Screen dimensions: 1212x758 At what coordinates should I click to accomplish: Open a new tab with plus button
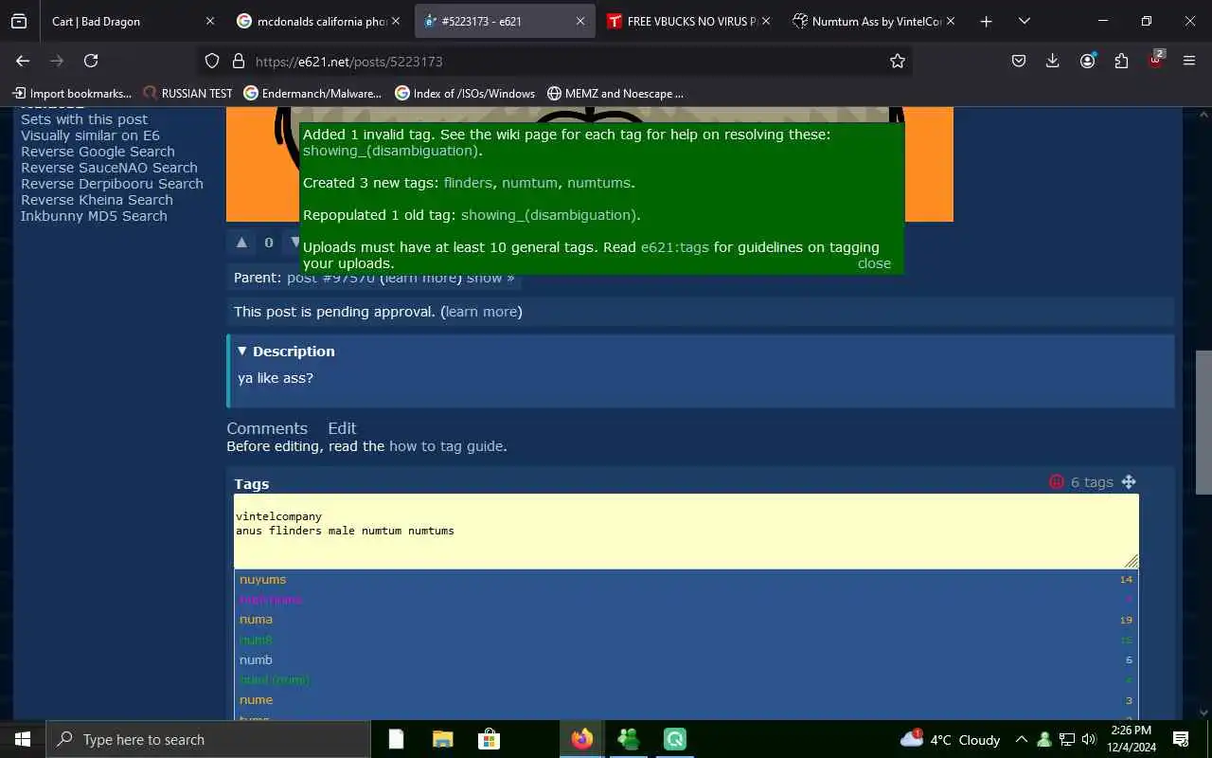click(x=986, y=21)
